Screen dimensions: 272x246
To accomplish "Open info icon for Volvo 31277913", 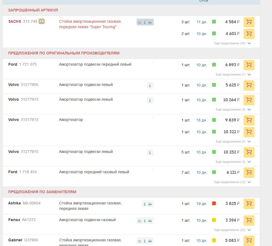I will click(x=150, y=100).
